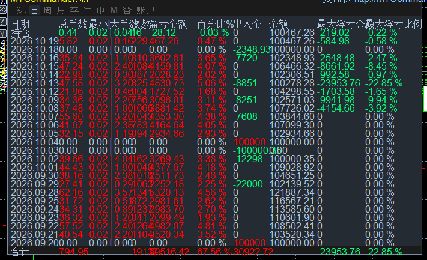Click the 余额 column header
427x260 pixels.
coord(279,25)
